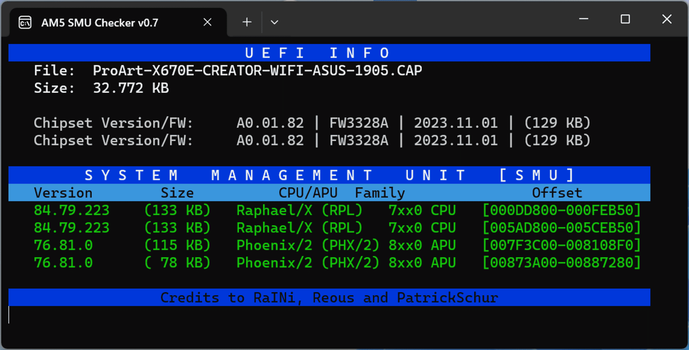The height and width of the screenshot is (350, 689).
Task: Click 2023.11.01 in the first chipset row
Action: coord(456,123)
